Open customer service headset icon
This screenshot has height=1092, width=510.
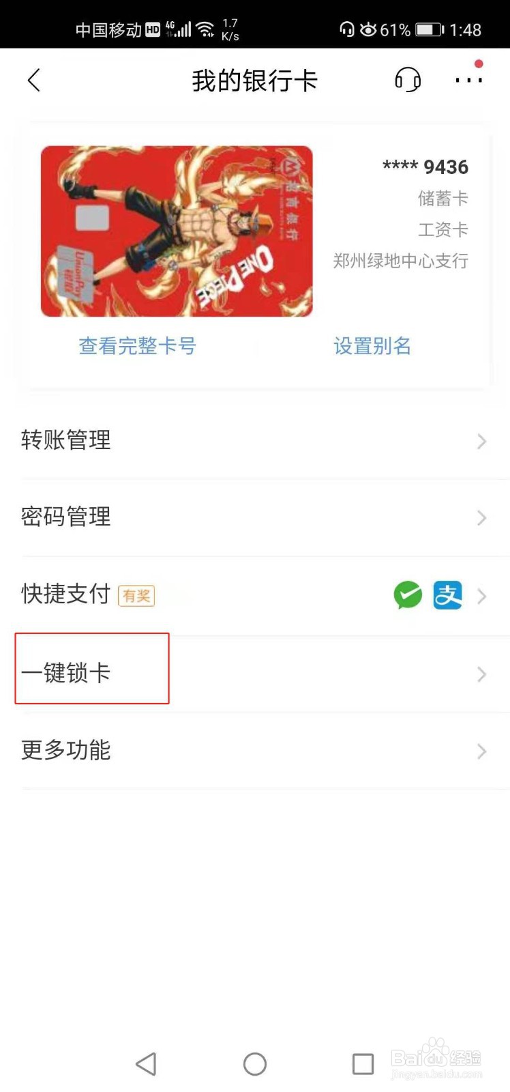coord(408,81)
